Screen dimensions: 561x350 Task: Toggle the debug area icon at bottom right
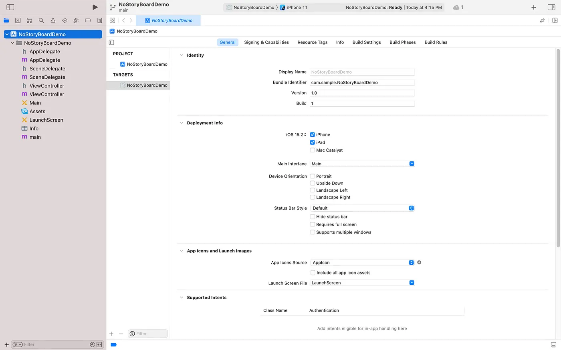tap(553, 345)
